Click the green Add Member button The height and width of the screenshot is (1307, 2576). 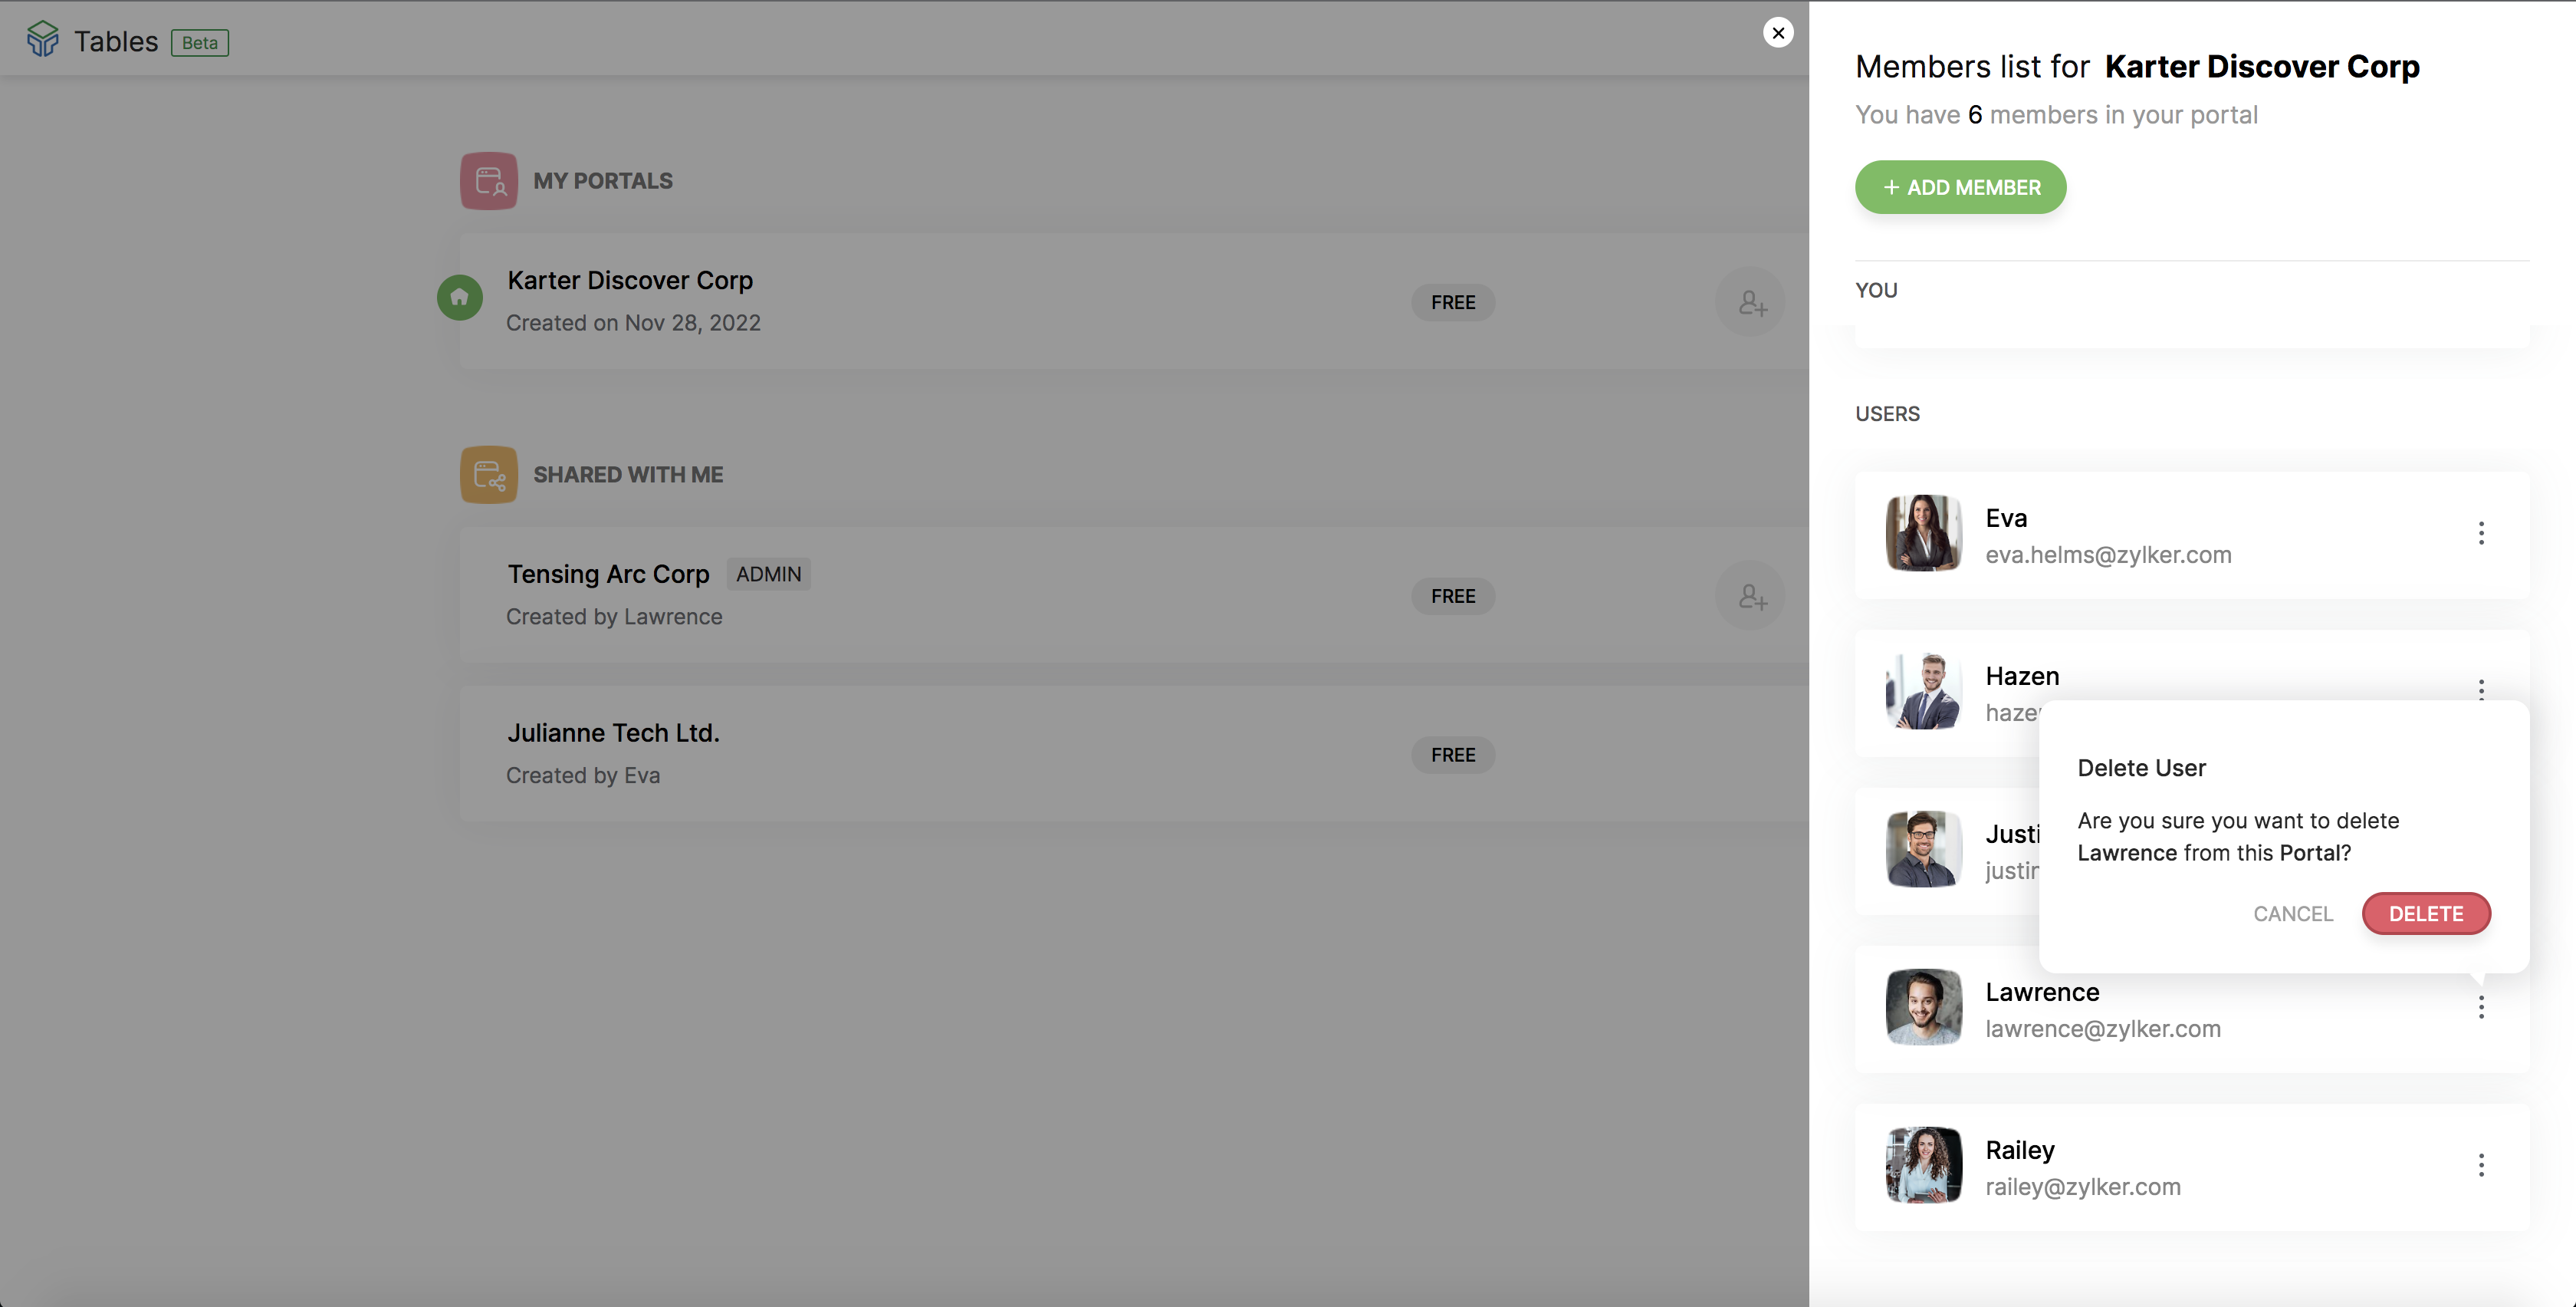pyautogui.click(x=1960, y=187)
